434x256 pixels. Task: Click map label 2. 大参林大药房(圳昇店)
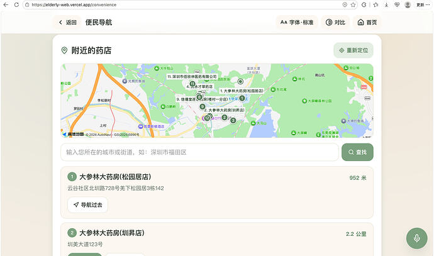[x=225, y=110]
